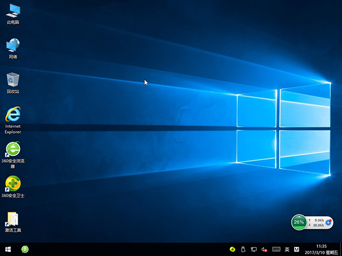Click the 10.1K/s download speed reading

(319, 225)
